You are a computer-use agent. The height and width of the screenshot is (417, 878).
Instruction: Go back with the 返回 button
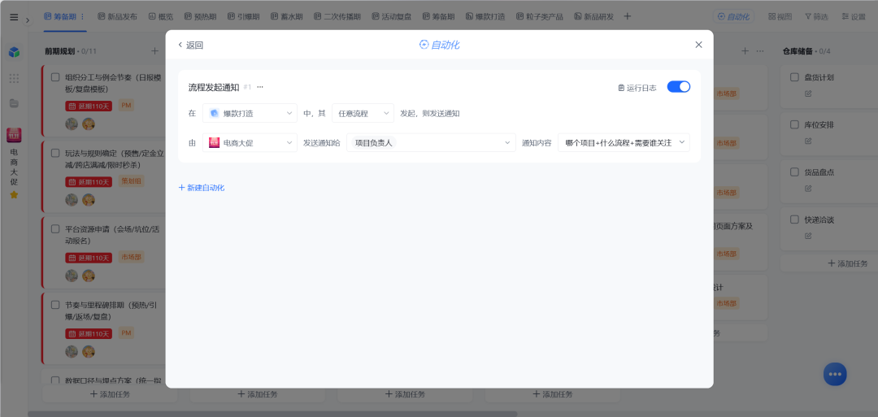pyautogui.click(x=190, y=46)
